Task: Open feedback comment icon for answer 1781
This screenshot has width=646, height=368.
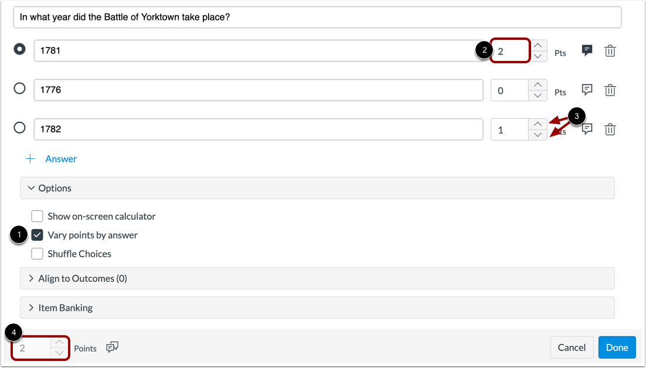Action: pos(587,51)
